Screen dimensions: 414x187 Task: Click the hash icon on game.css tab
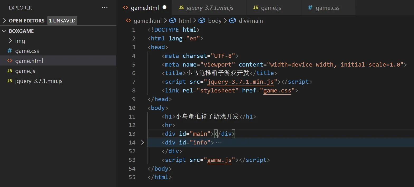point(310,7)
